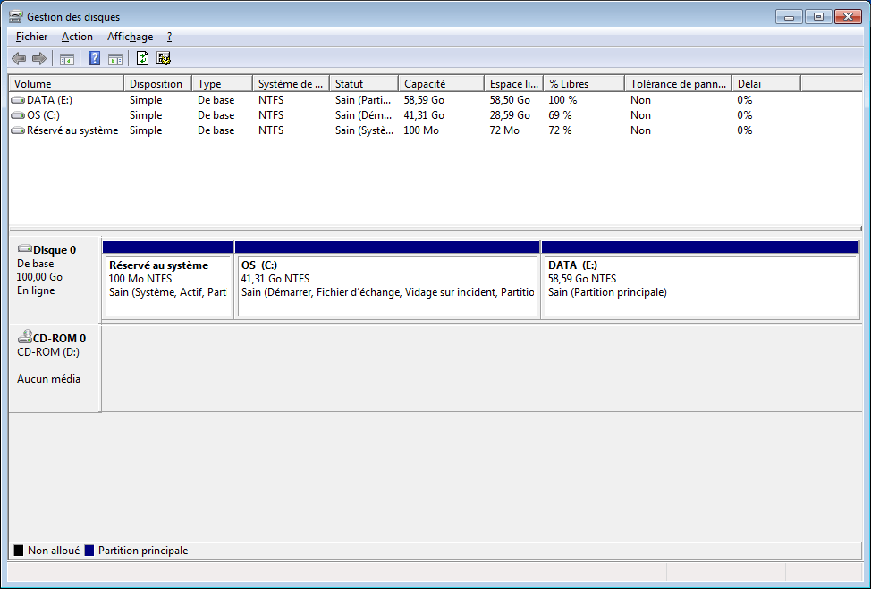The height and width of the screenshot is (589, 871).
Task: Sort by the Espace li... column header
Action: [x=513, y=84]
